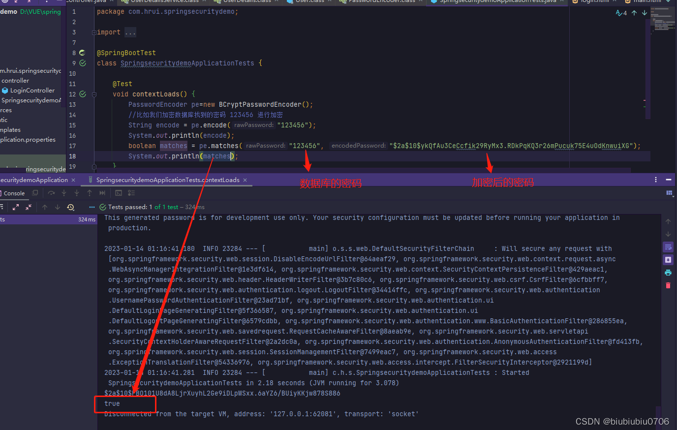The image size is (677, 430).
Task: Expand the folded import ellipsis placeholder
Action: [130, 32]
